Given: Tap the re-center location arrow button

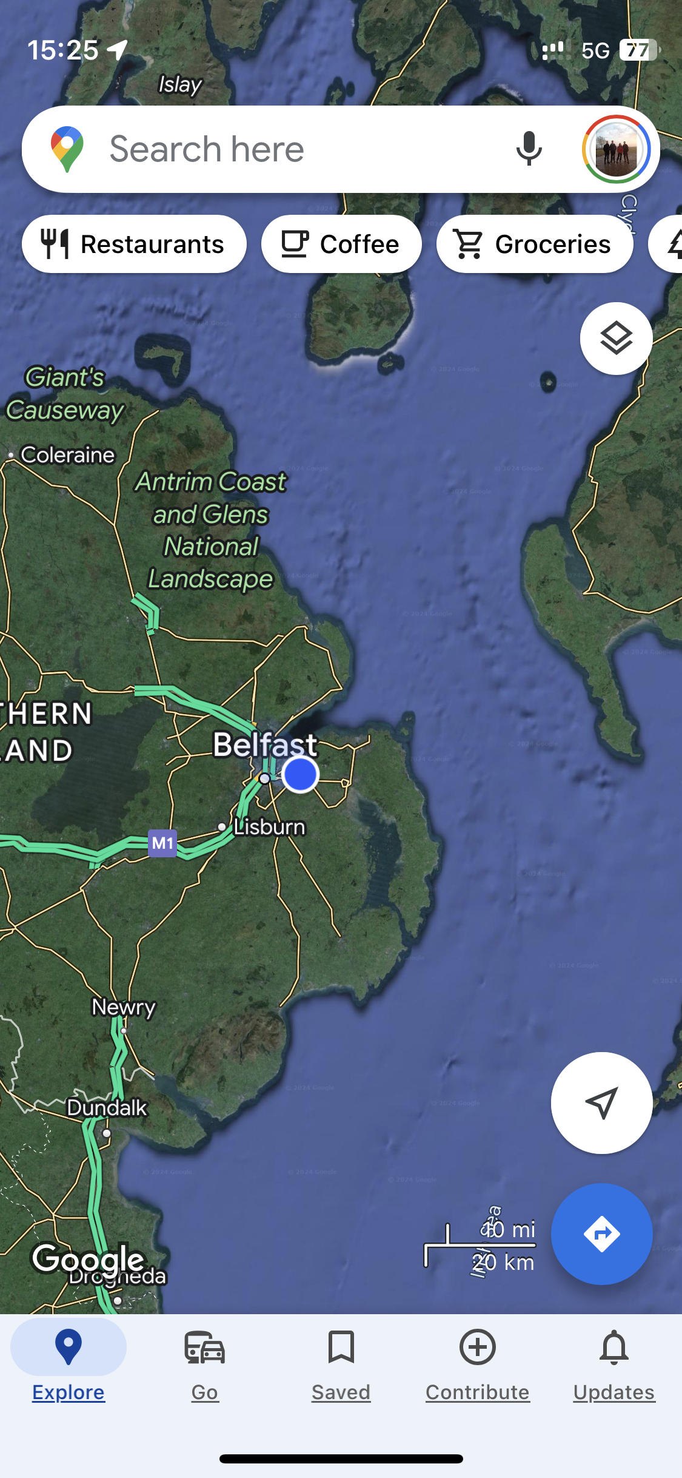Looking at the screenshot, I should coord(601,1102).
